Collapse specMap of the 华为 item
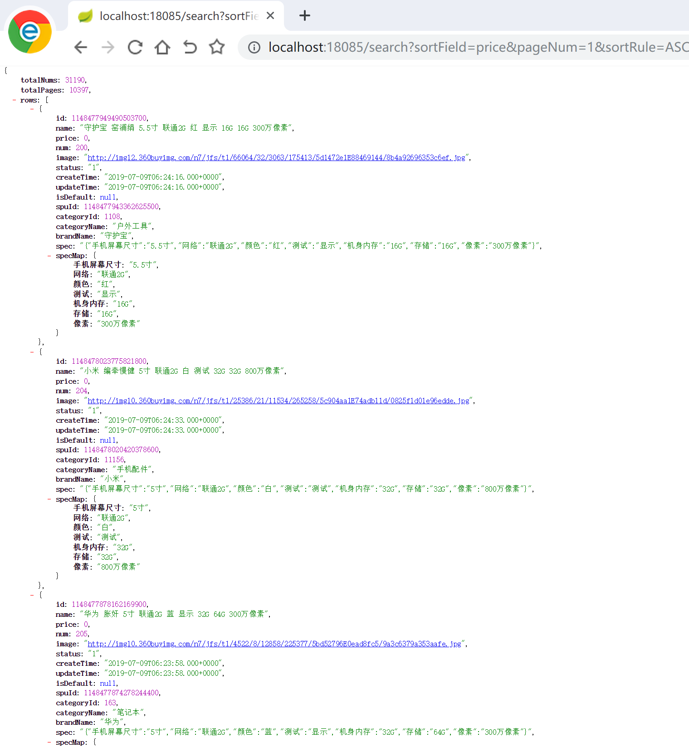This screenshot has width=689, height=747. coord(49,742)
